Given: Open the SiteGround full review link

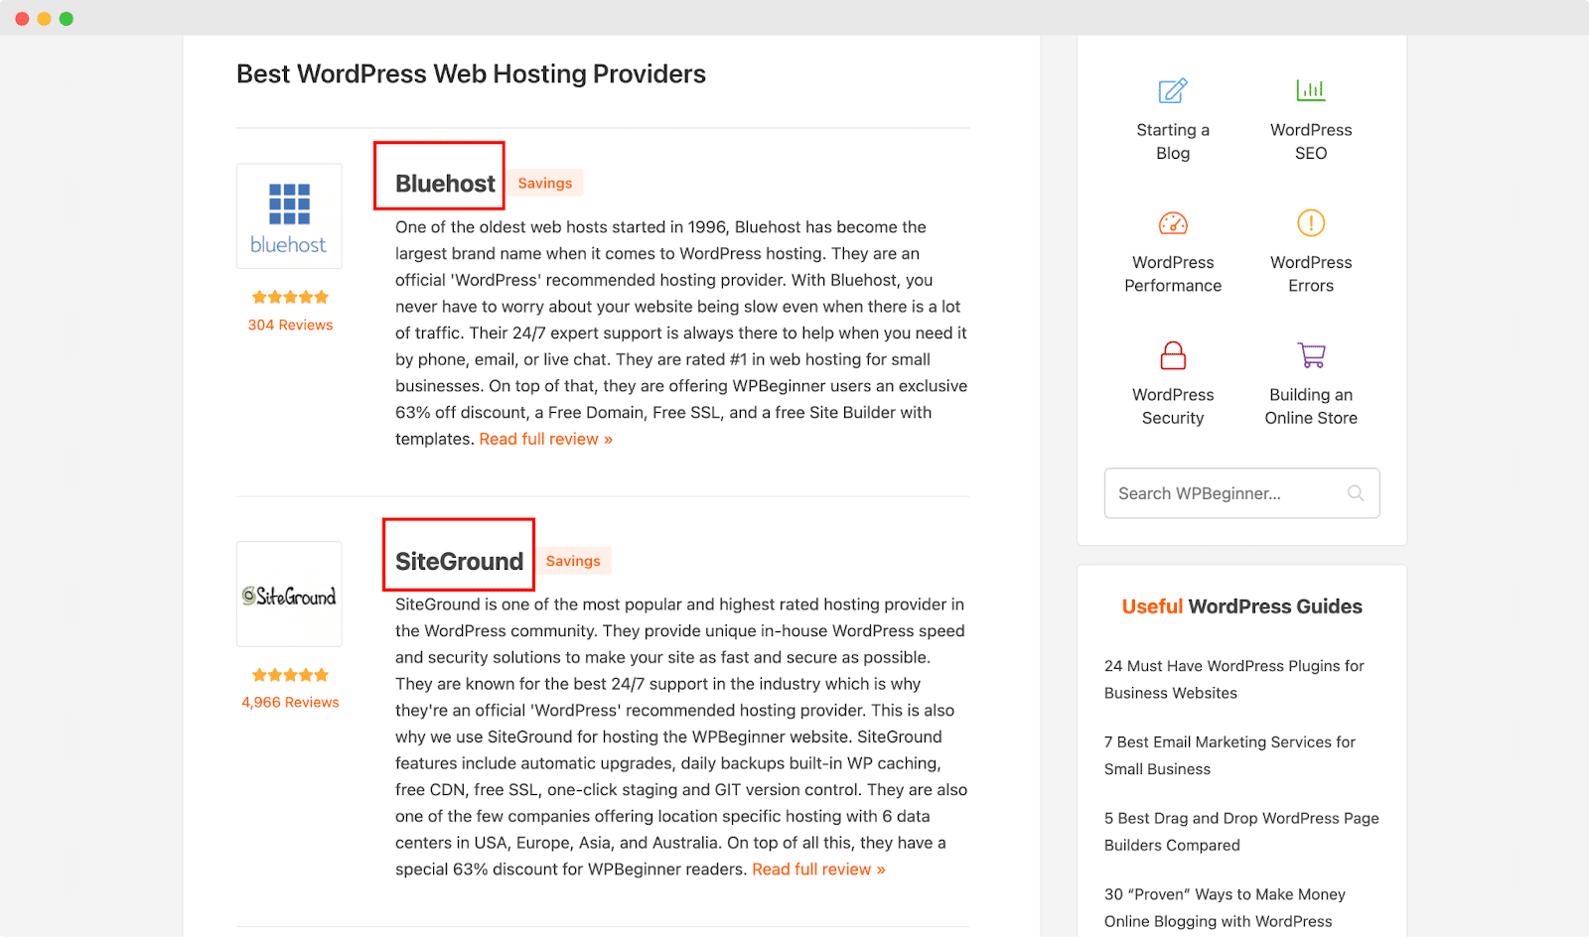Looking at the screenshot, I should [817, 869].
